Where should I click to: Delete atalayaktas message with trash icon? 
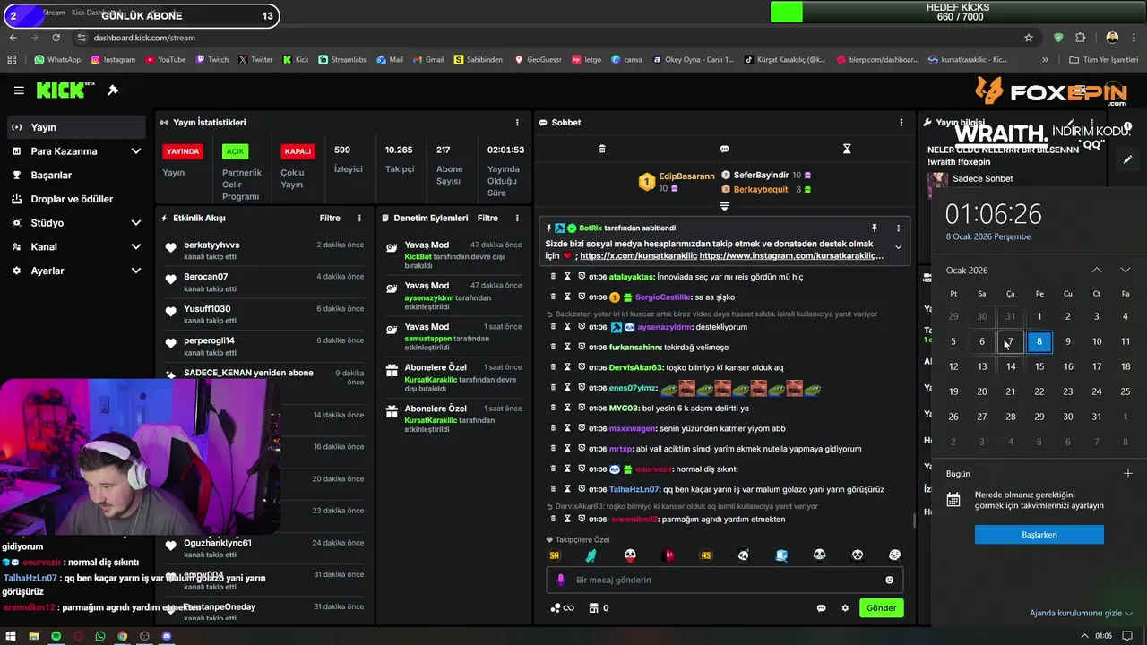tap(553, 277)
